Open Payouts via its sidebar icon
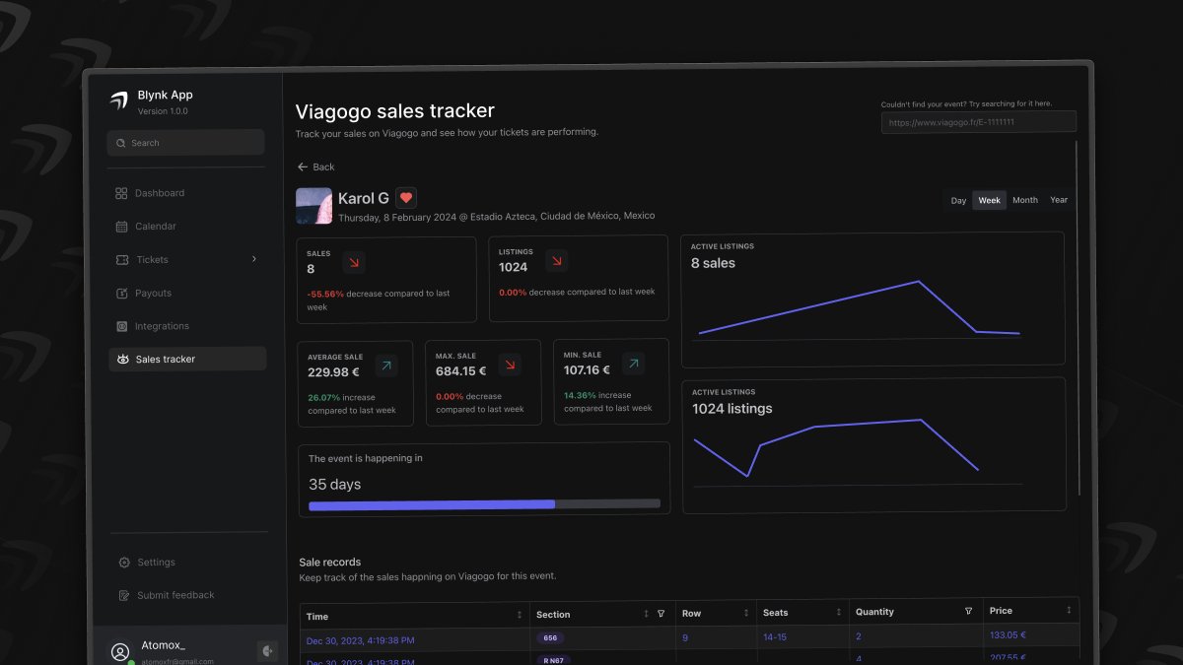Screen dimensions: 1183x665 [x=122, y=294]
